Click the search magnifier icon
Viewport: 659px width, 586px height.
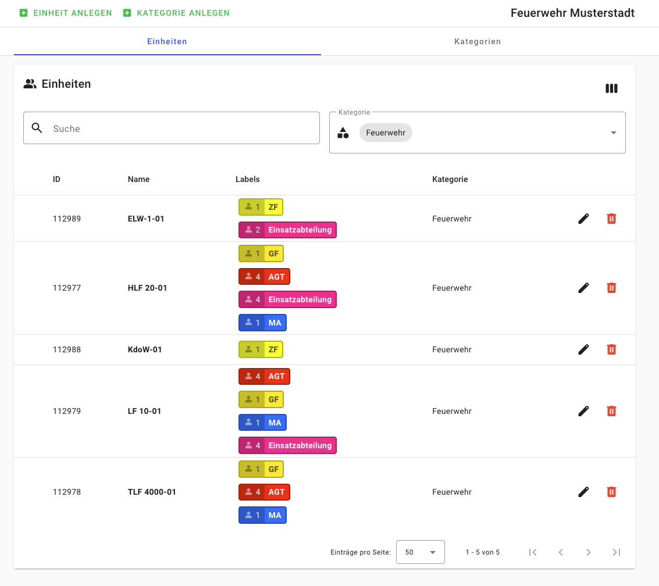click(x=37, y=128)
